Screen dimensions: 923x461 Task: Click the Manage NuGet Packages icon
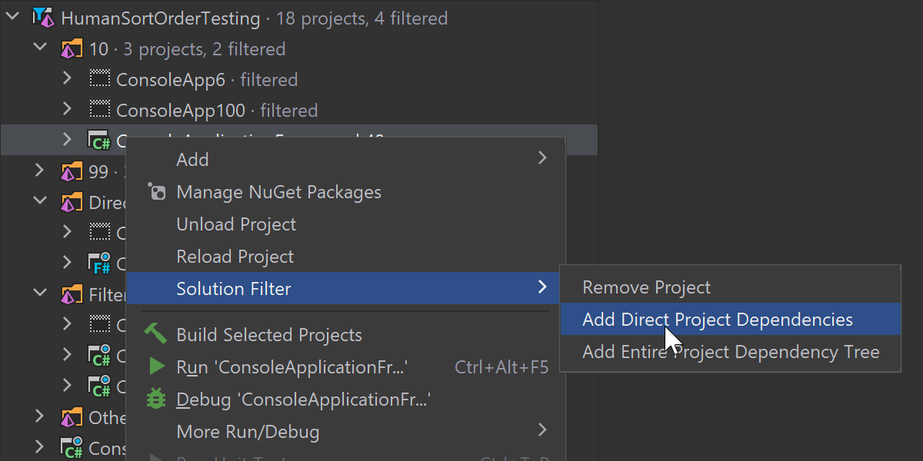[x=156, y=192]
